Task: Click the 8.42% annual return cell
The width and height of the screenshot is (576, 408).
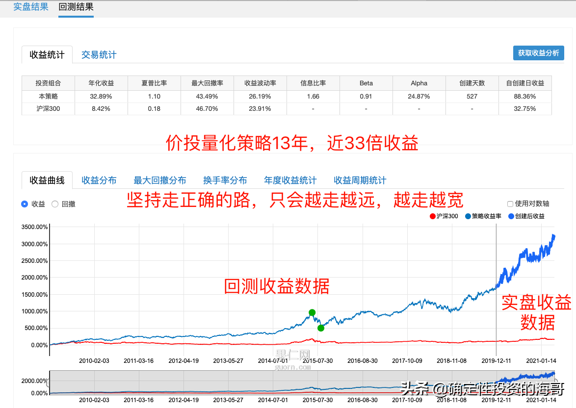Action: pos(101,109)
